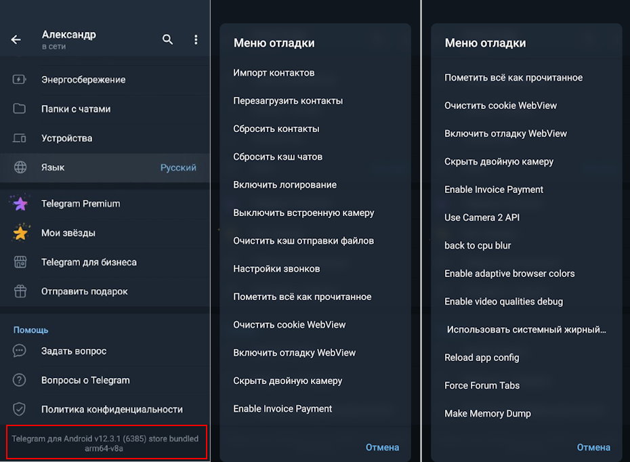
Task: Click the Отправить подарок gift icon
Action: coord(20,291)
